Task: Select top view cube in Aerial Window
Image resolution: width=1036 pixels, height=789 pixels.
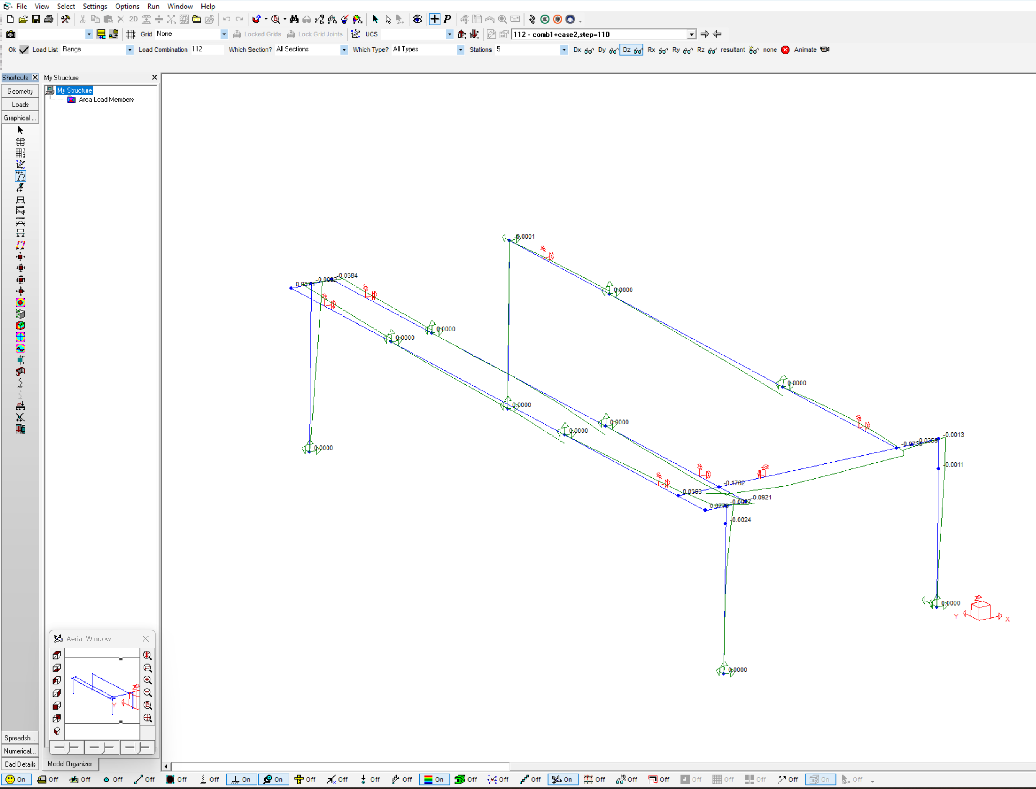Action: pos(57,655)
